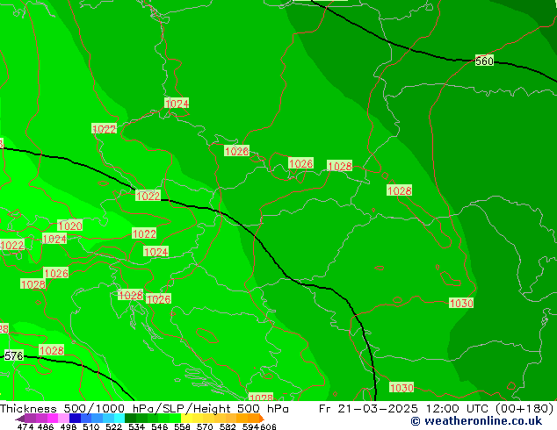Click the 1030 label nearest the 576 legend row
The width and height of the screenshot is (557, 430).
point(401,387)
